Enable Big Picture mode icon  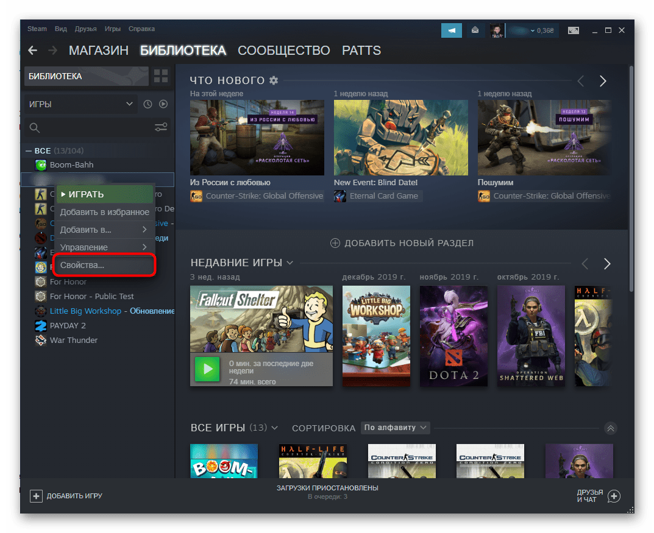(x=573, y=30)
